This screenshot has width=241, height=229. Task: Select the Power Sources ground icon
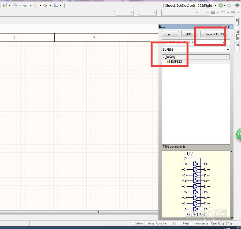[x=25, y=6]
